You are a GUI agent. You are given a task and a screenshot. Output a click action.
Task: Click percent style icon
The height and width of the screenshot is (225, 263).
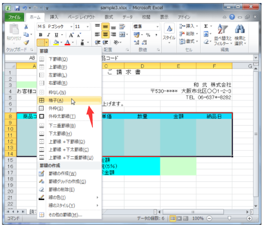tap(148, 35)
